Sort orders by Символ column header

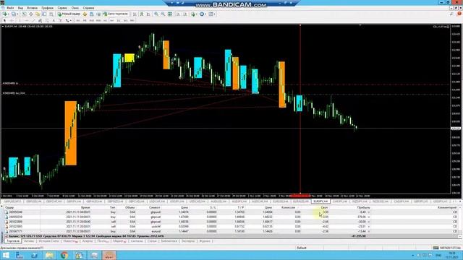click(154, 207)
